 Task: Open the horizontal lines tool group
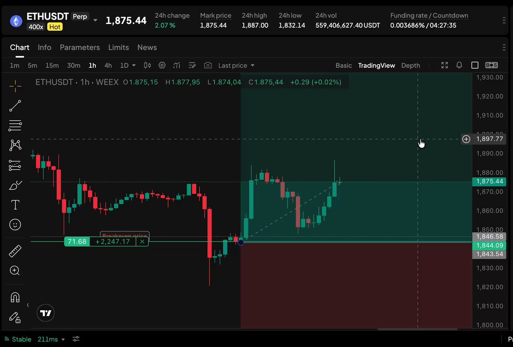coord(15,125)
